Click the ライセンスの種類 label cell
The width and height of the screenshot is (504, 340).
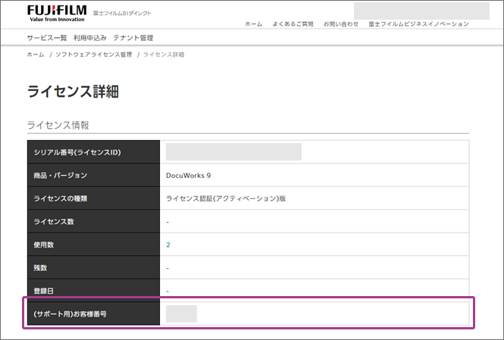tap(93, 198)
